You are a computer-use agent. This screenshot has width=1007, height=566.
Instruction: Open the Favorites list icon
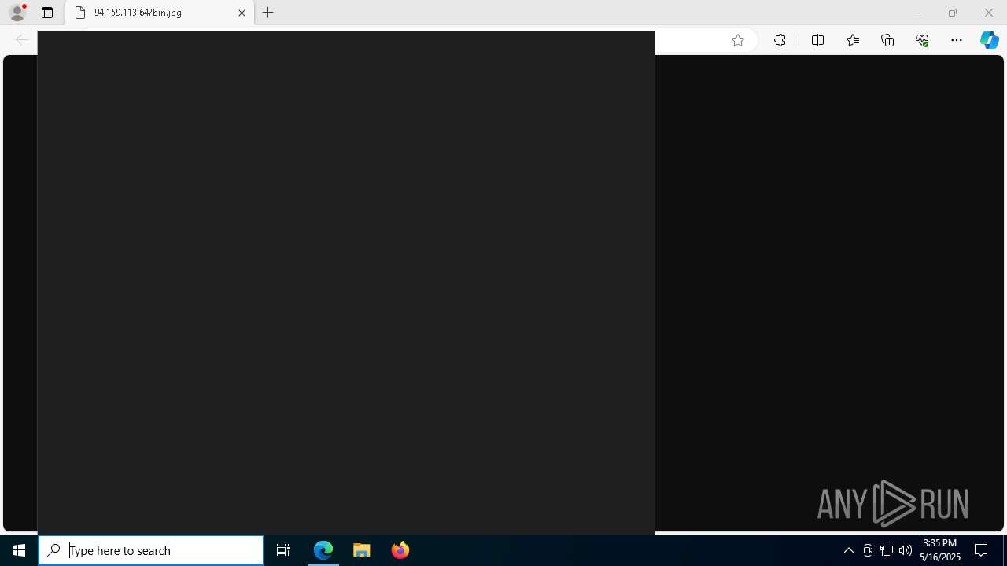[x=853, y=40]
